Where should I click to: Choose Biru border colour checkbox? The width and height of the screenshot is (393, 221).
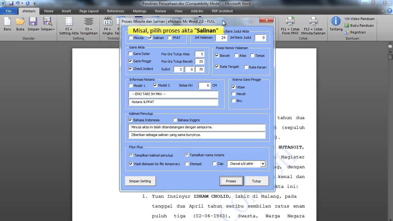pos(234,101)
